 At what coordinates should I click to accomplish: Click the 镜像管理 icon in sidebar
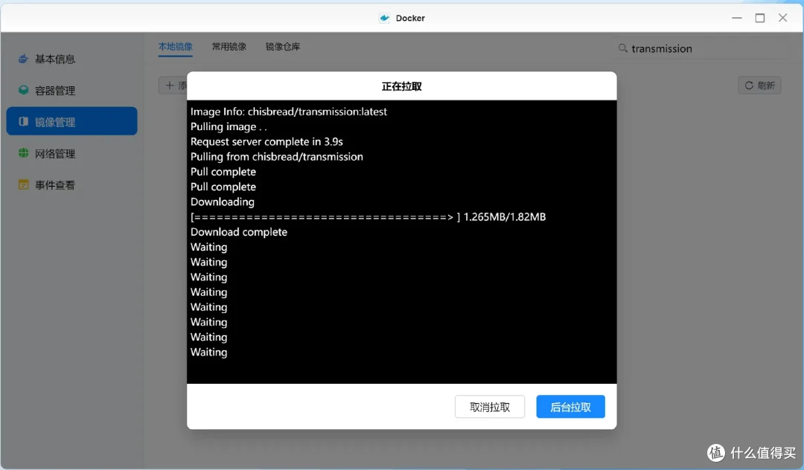coord(23,121)
